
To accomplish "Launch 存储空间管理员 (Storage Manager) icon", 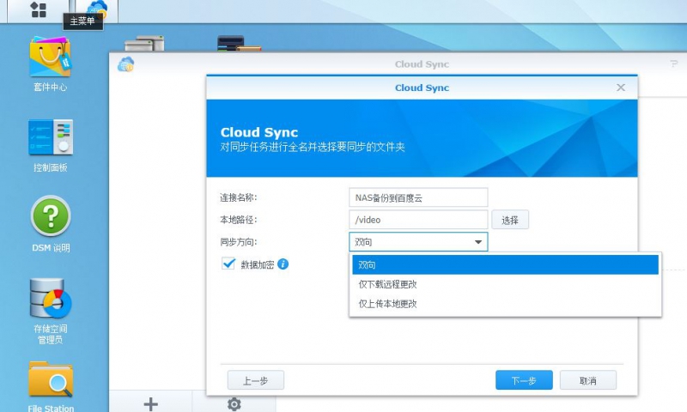I will [51, 300].
